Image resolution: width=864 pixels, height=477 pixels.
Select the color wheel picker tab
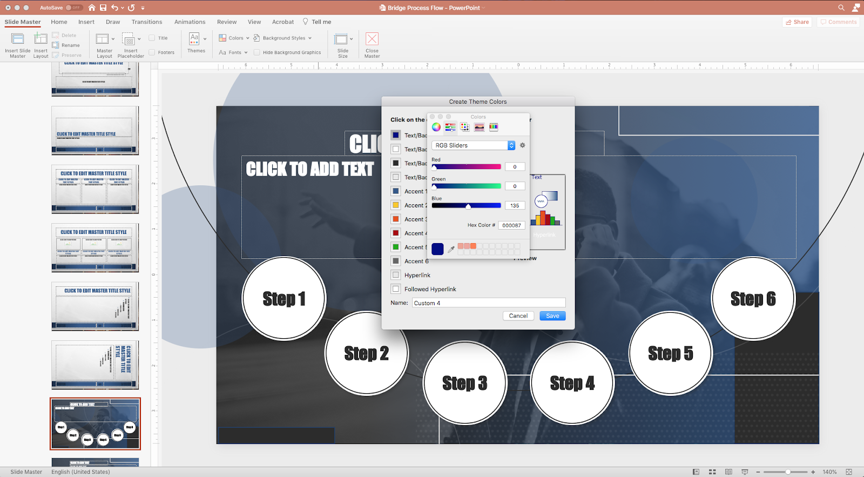(436, 127)
